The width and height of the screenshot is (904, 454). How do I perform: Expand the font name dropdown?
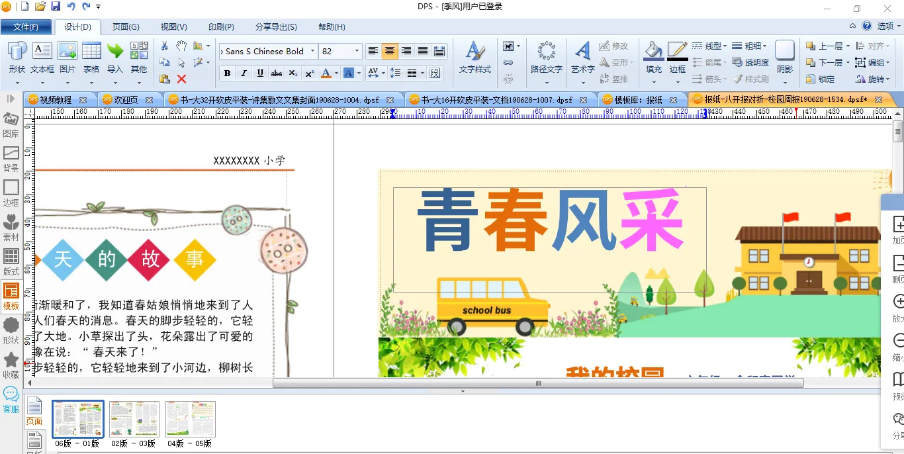point(310,51)
